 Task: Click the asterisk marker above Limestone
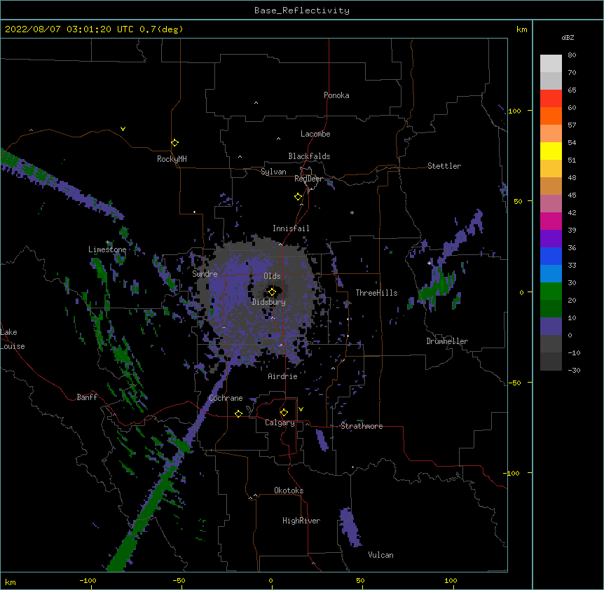107,242
